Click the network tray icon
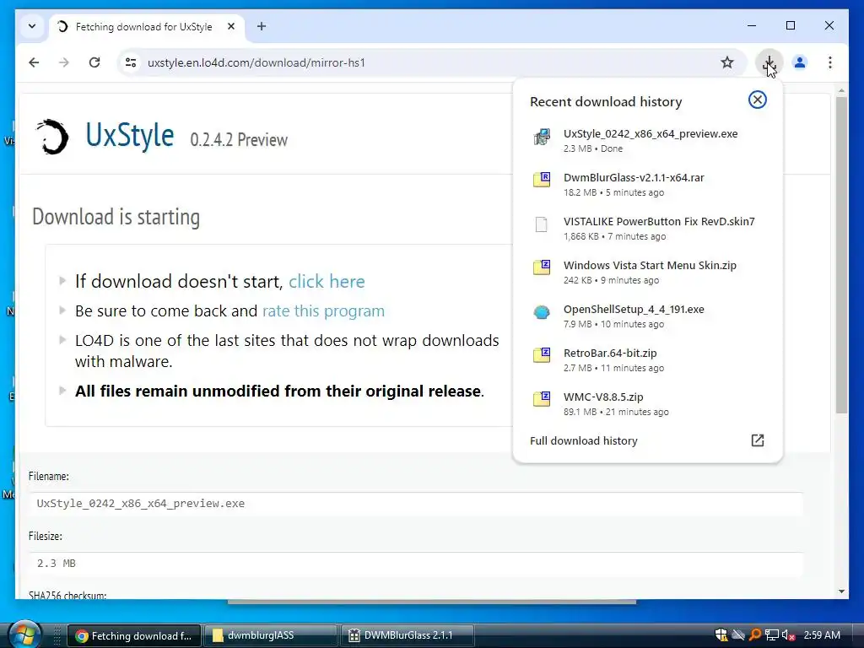 click(x=772, y=634)
